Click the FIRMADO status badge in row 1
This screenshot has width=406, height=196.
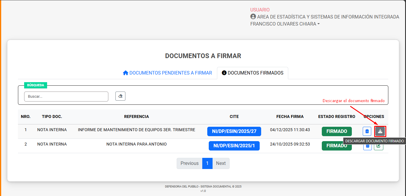(337, 131)
